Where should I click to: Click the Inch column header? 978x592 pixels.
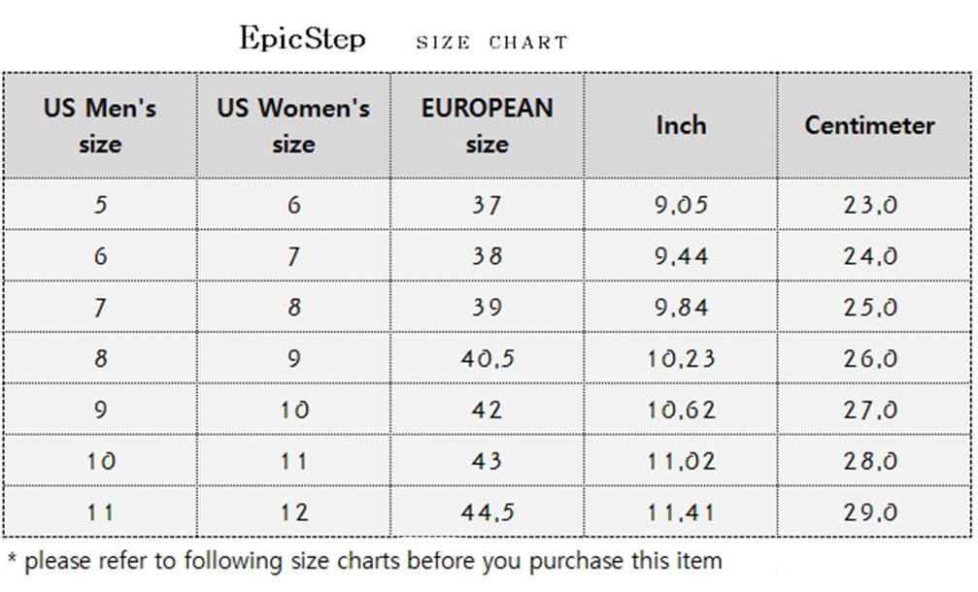coord(681,126)
